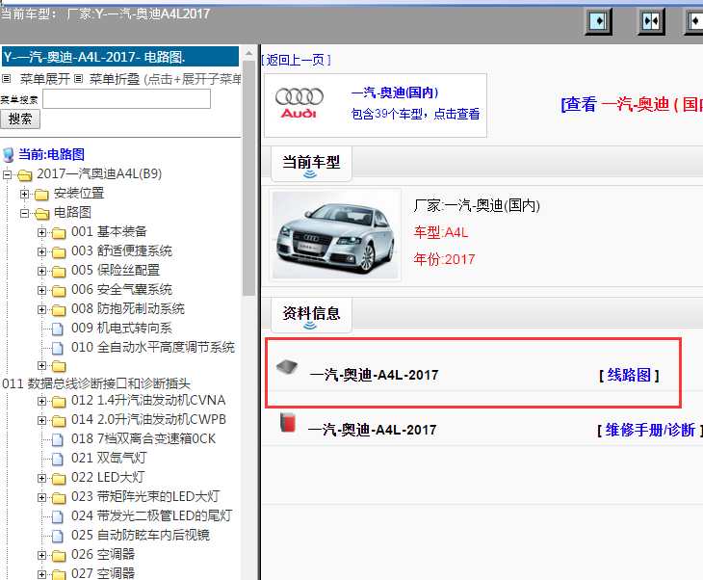Click the folder icon of 001 基本装备

tap(59, 233)
